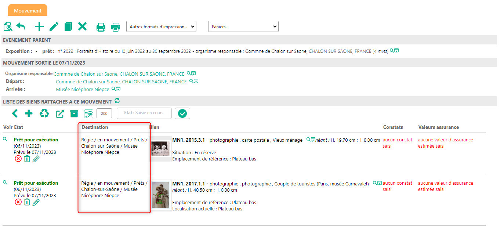
Task: Click the first printer icon
Action: (101, 27)
